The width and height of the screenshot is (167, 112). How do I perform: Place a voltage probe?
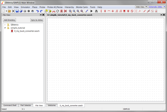[144, 11]
